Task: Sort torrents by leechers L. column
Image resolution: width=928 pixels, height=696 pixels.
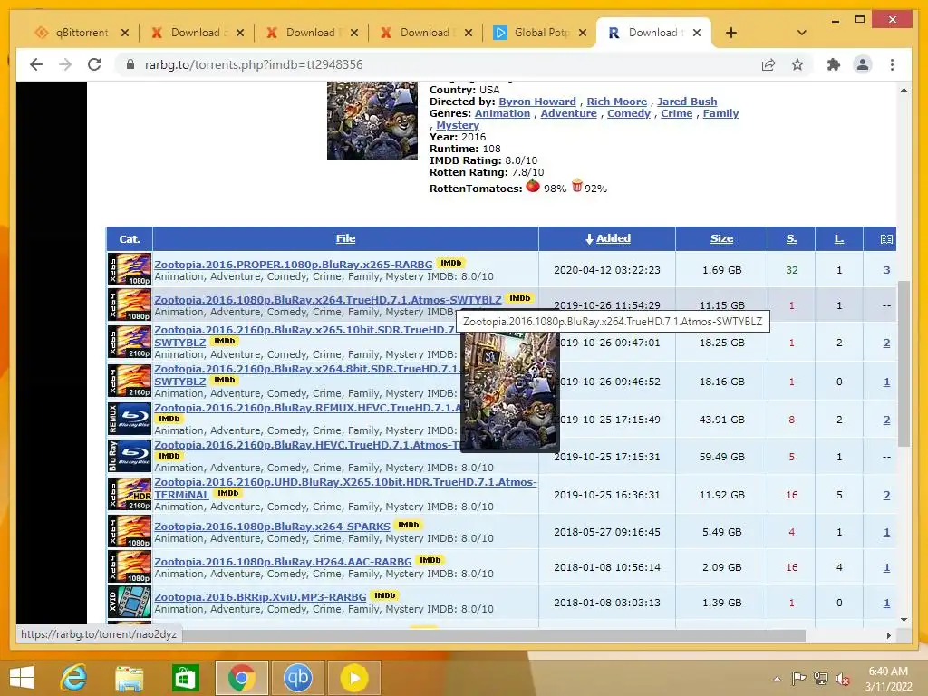Action: pyautogui.click(x=838, y=238)
